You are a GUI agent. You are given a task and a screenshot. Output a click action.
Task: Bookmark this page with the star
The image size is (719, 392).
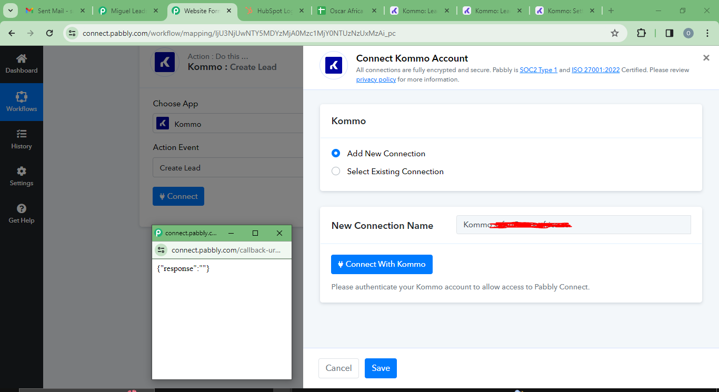(615, 33)
